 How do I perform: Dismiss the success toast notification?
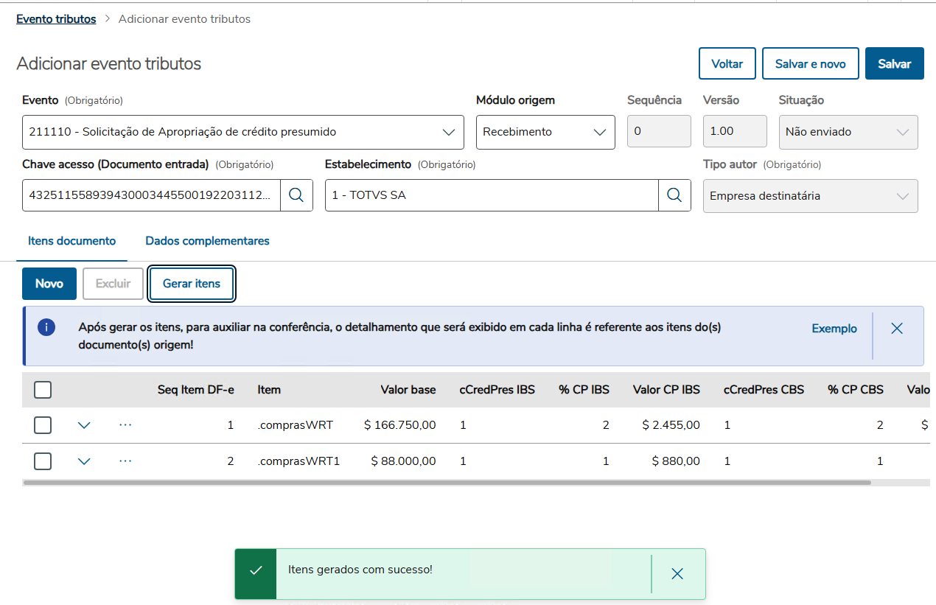click(677, 574)
